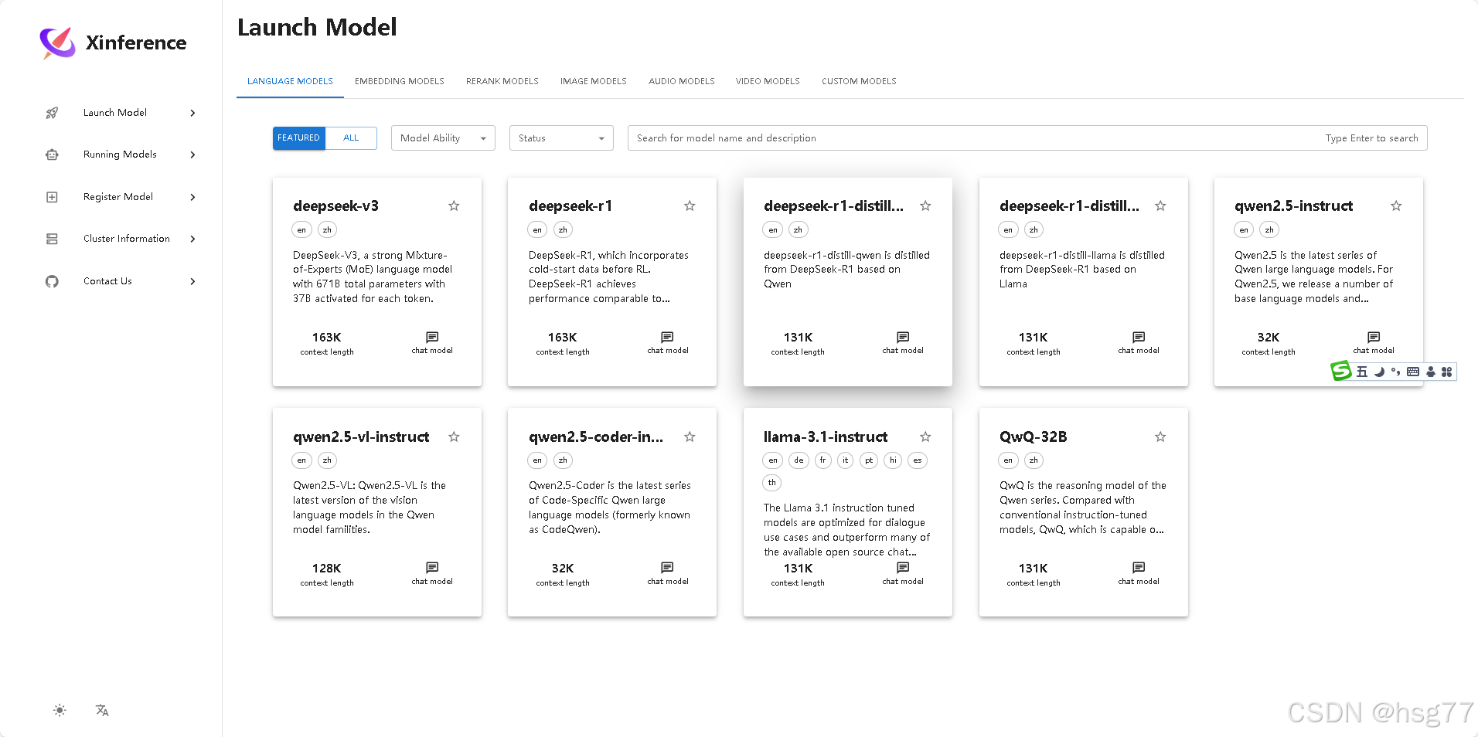Open Running Models from the sidebar
Screen dimensions: 1478x737
click(120, 155)
